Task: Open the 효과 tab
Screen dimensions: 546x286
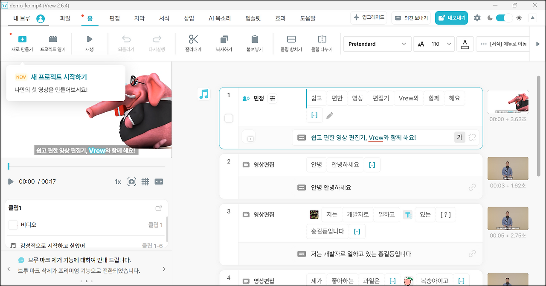Action: point(280,18)
